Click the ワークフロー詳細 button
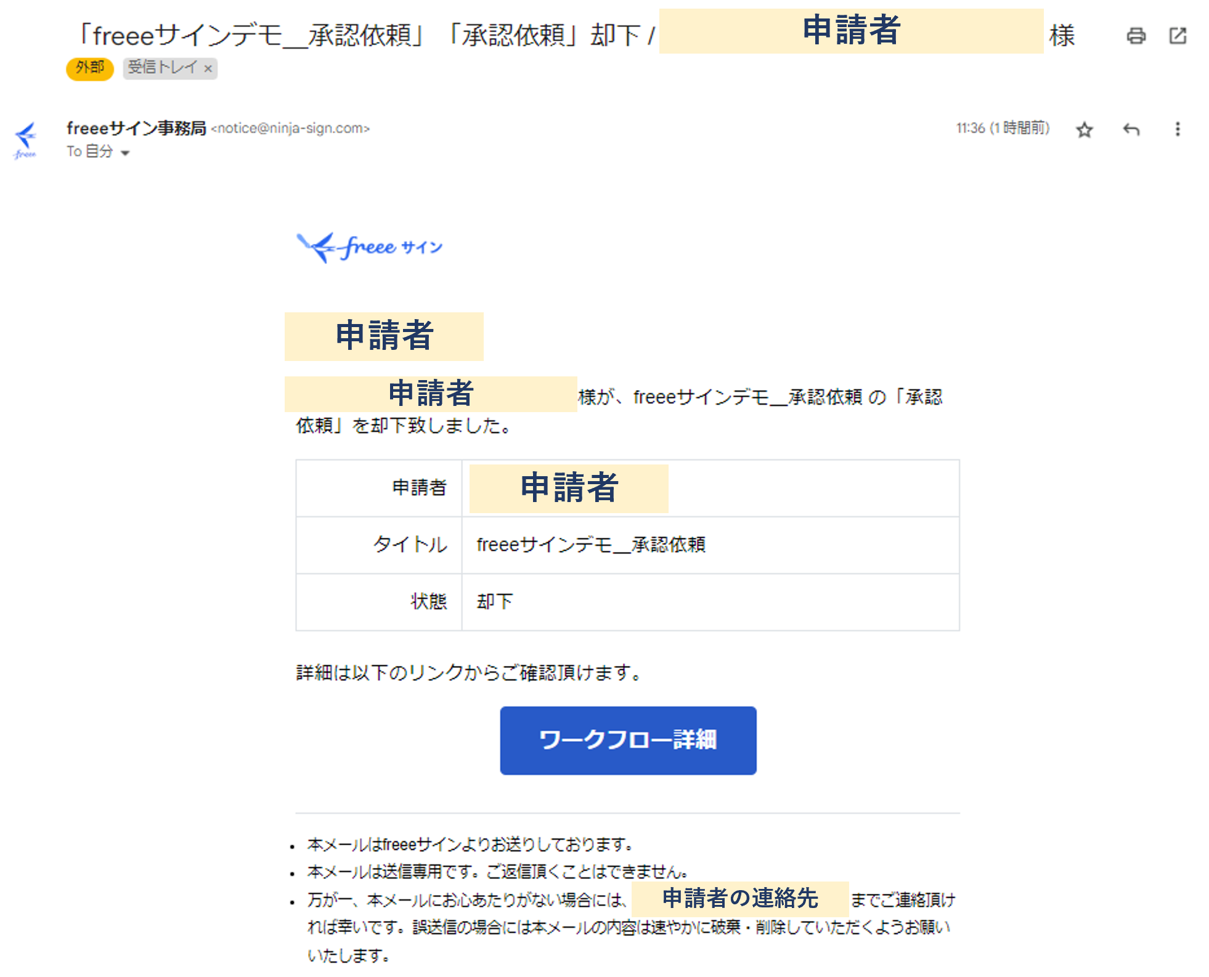 point(628,740)
